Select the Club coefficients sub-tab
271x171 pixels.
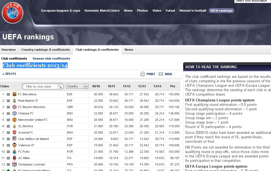tap(14, 58)
